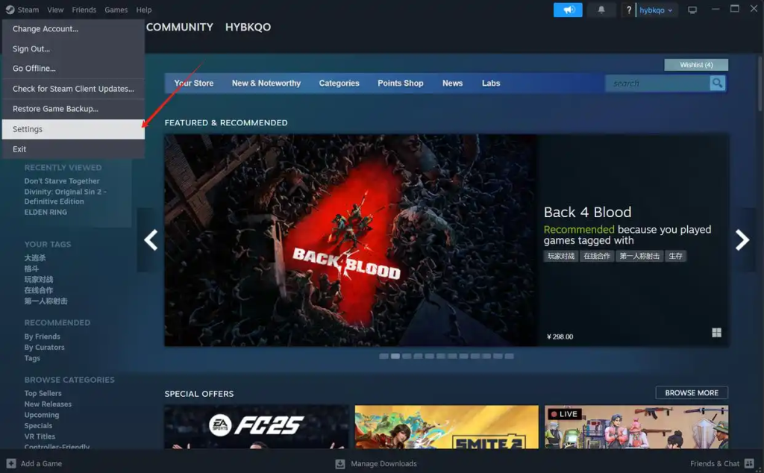Expand the Categories store menu
This screenshot has height=473, width=764.
click(339, 84)
